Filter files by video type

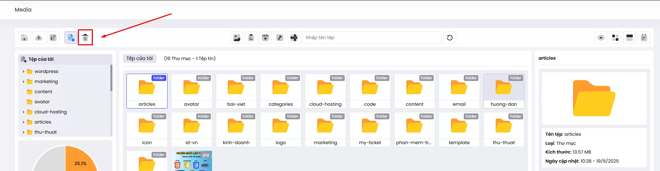[265, 38]
